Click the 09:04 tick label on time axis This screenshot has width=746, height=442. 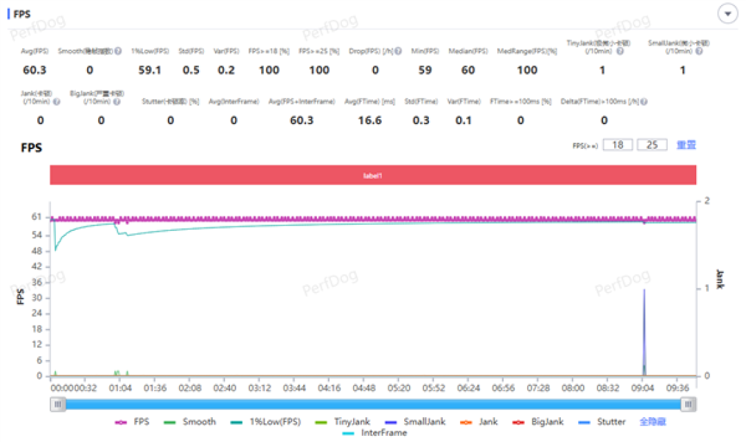click(x=642, y=388)
